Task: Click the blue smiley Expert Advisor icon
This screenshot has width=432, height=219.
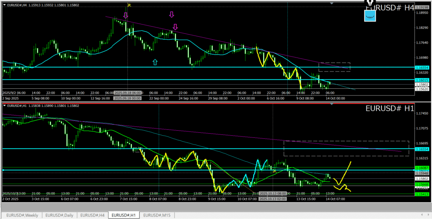Action: click(370, 16)
